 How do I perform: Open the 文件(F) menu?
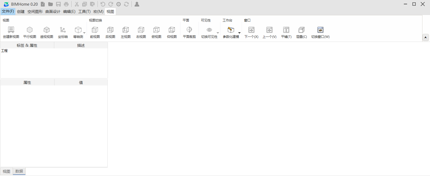[8, 12]
